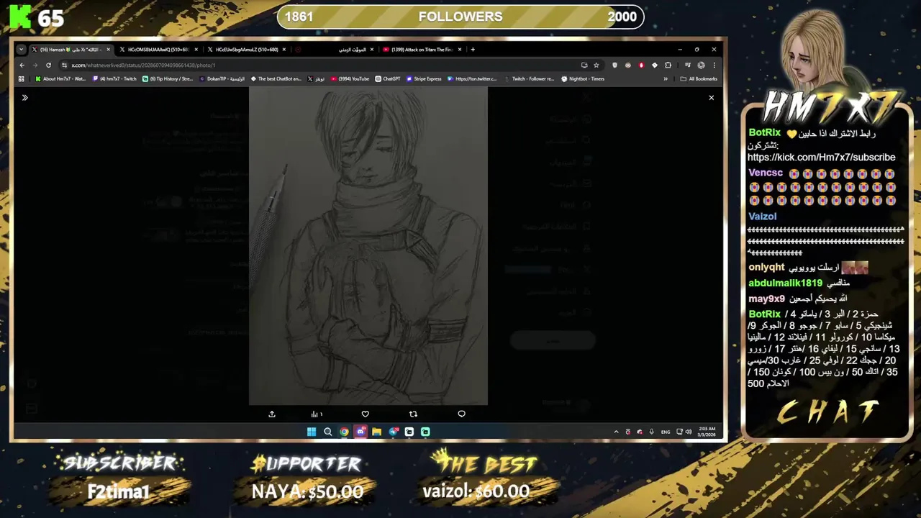This screenshot has height=518, width=921.
Task: Close the photo viewer with the X
Action: (711, 98)
